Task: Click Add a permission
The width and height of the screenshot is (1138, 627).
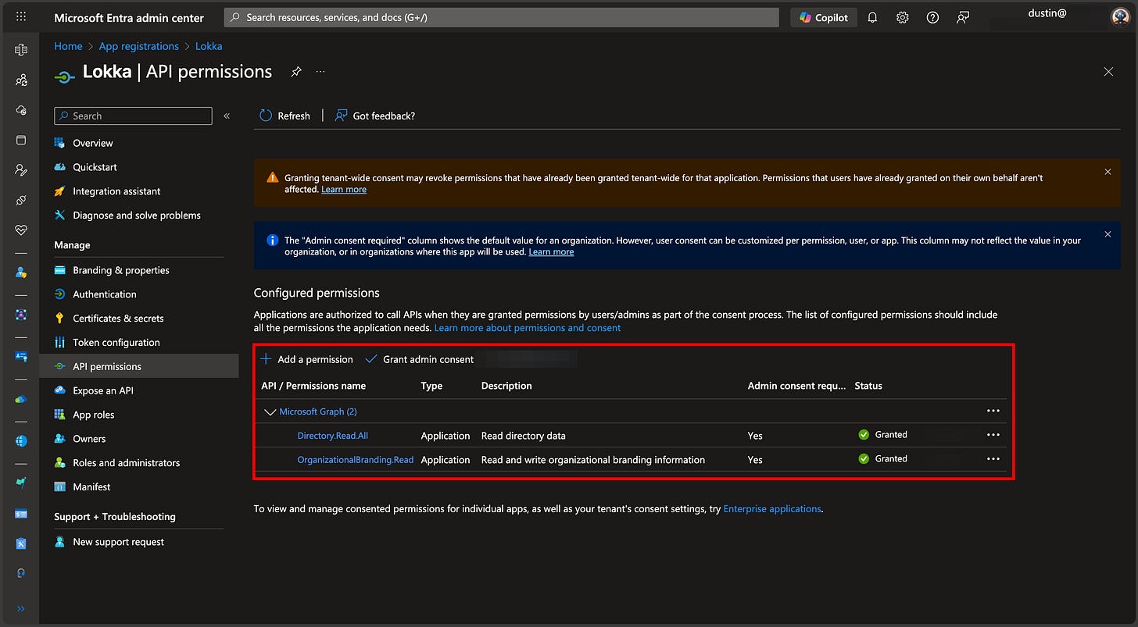Action: click(306, 359)
